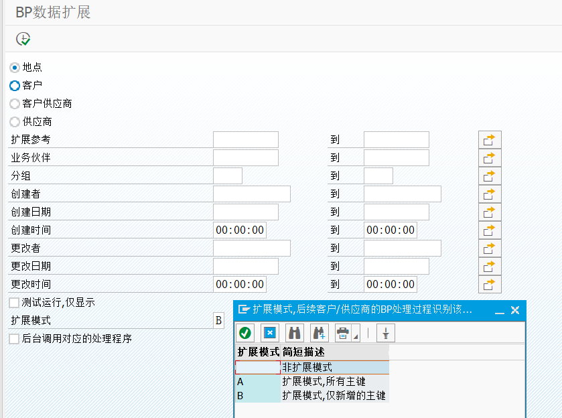Check the 测试运行,仅显示 checkbox
Viewport: 562px width, 418px height.
click(14, 303)
